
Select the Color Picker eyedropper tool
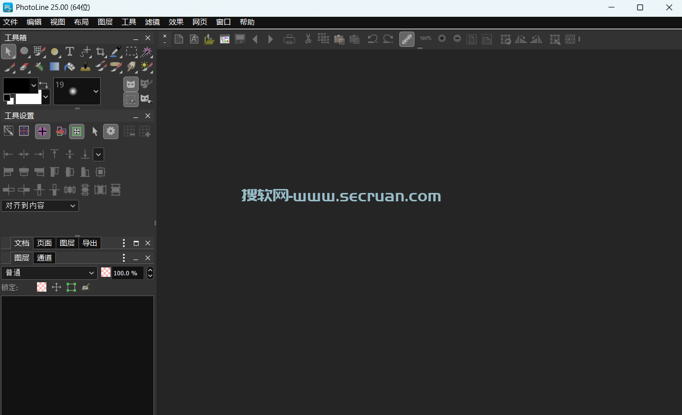115,51
